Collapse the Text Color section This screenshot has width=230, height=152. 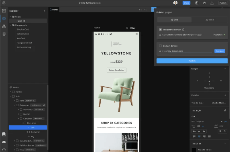pos(225,144)
